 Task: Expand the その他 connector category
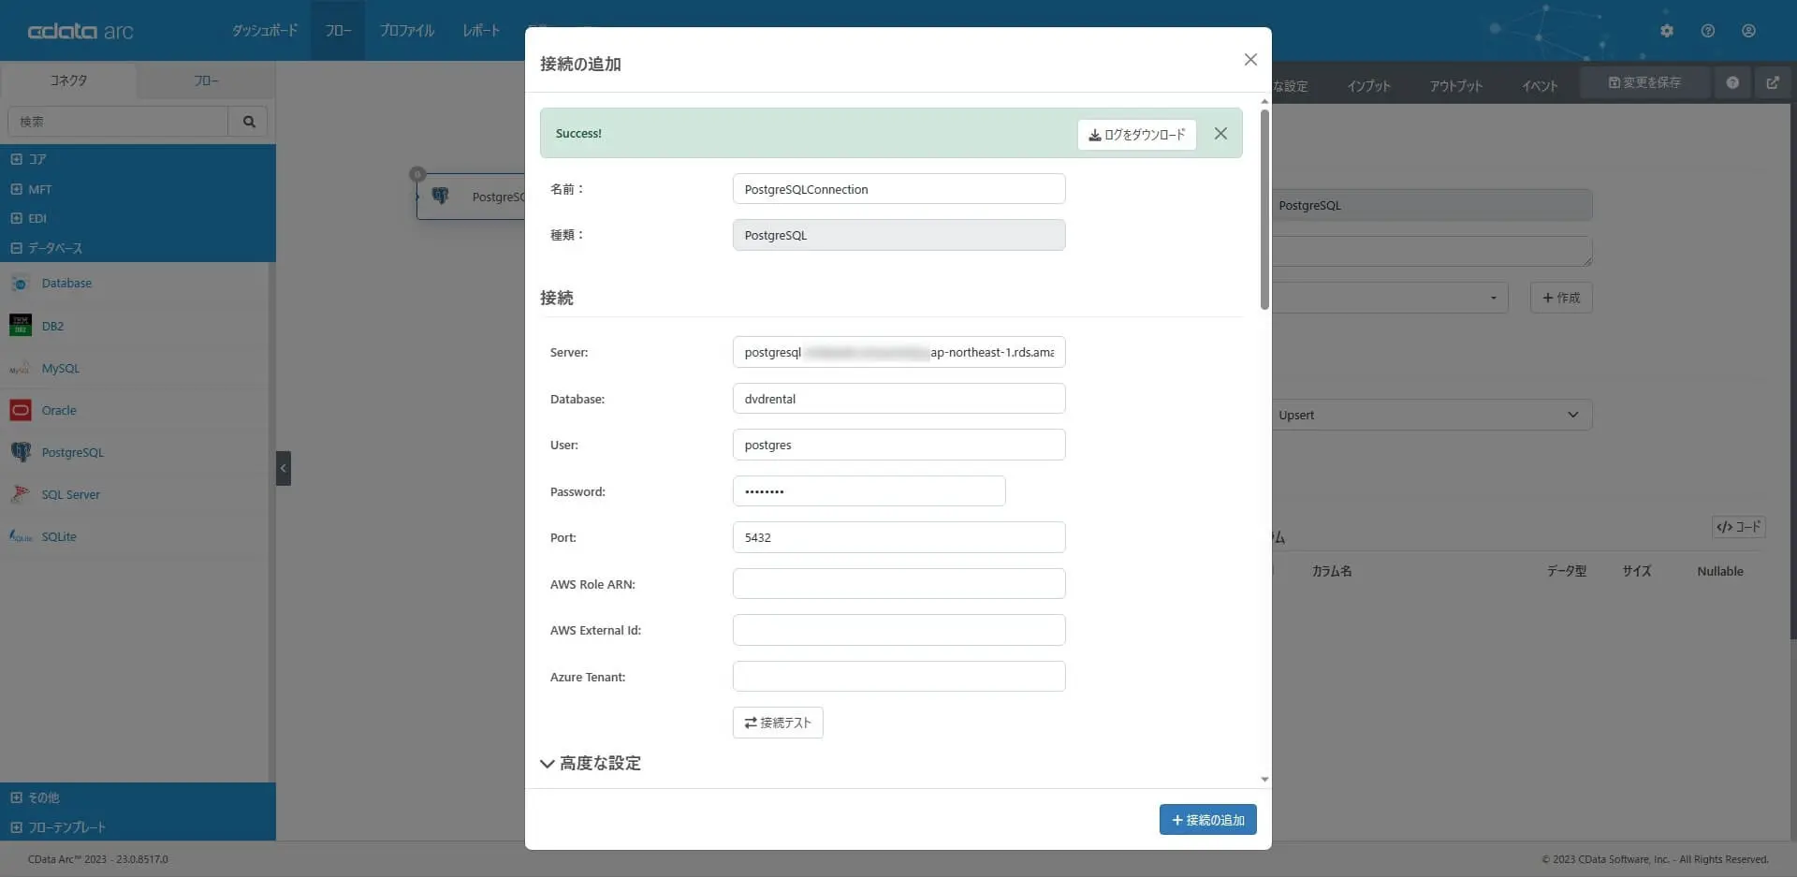pos(16,797)
